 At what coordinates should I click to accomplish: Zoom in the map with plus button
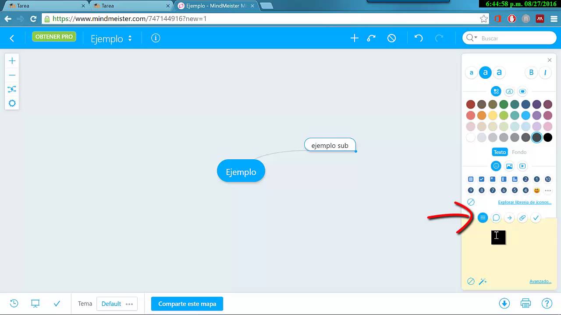(x=12, y=61)
